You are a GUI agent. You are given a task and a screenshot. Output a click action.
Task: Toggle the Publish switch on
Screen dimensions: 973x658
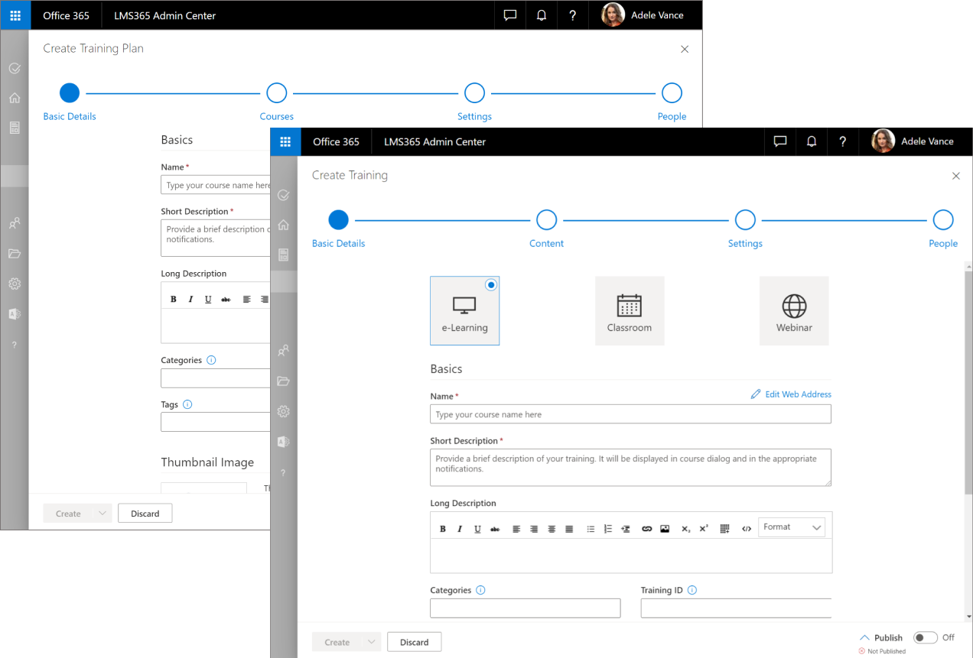tap(925, 637)
